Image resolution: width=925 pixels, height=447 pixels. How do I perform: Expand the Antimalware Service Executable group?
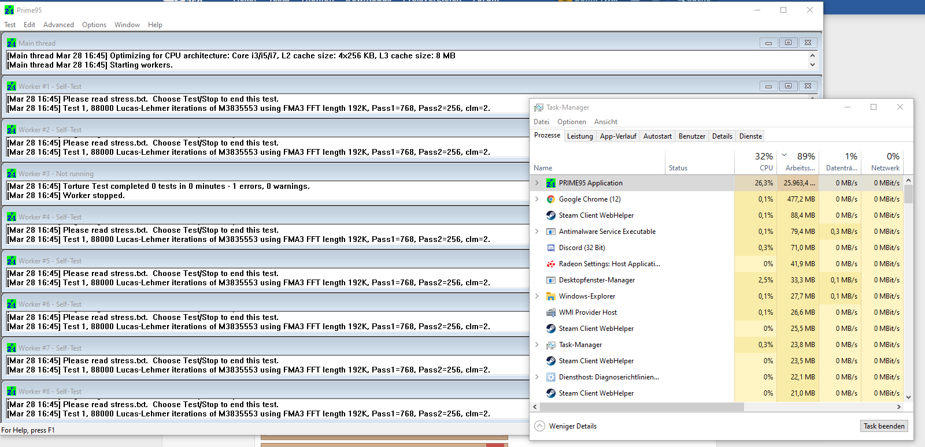click(537, 232)
